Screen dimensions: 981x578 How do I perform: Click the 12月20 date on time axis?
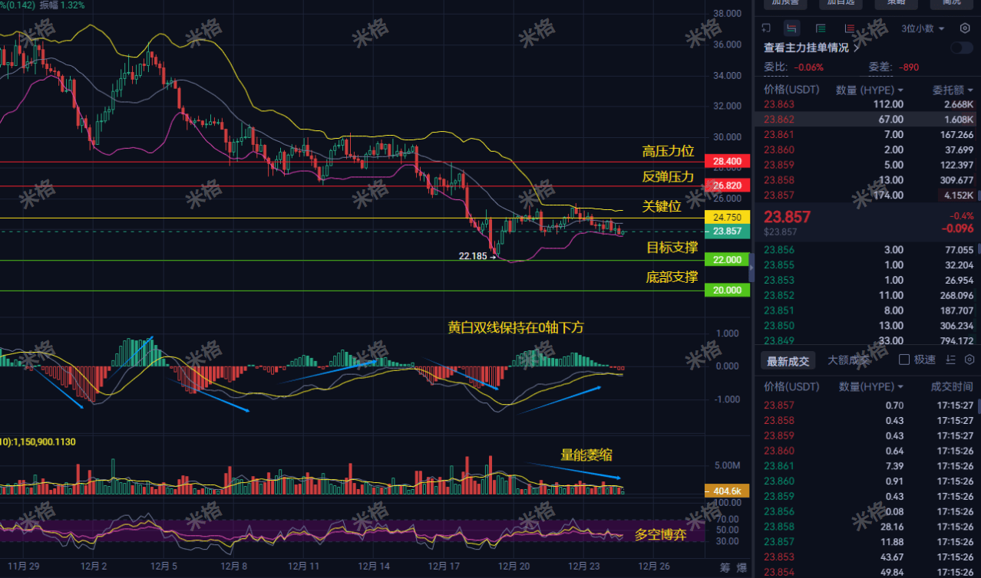[x=514, y=567]
